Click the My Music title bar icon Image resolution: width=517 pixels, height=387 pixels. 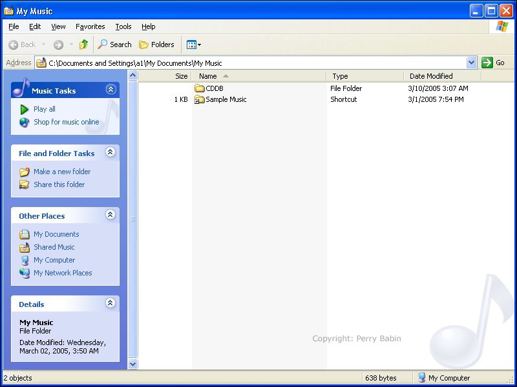click(x=9, y=11)
